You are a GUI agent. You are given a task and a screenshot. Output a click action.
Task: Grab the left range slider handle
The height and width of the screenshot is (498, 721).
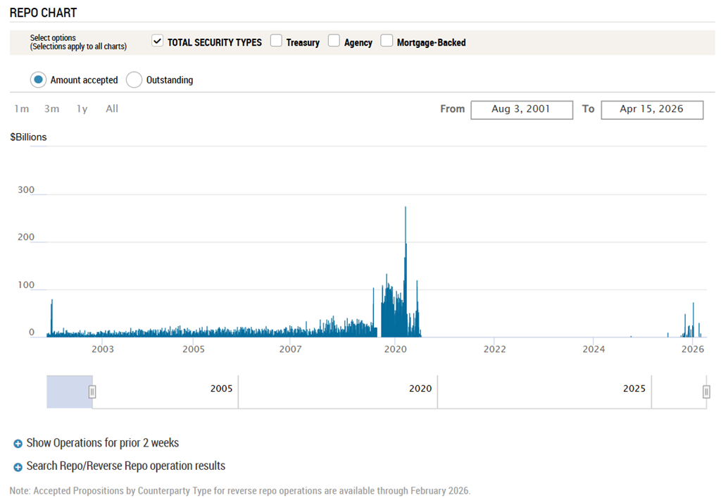point(92,392)
